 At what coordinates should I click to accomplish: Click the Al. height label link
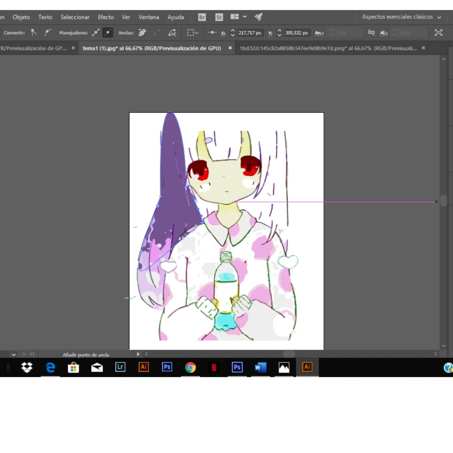pos(384,33)
